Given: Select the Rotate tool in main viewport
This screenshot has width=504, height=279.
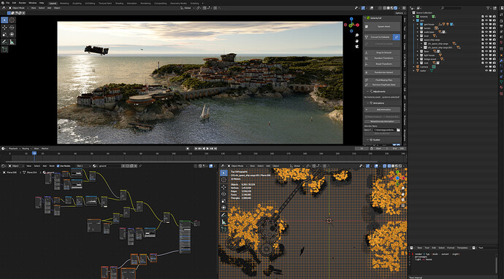Looking at the screenshot, I should [x=12, y=28].
